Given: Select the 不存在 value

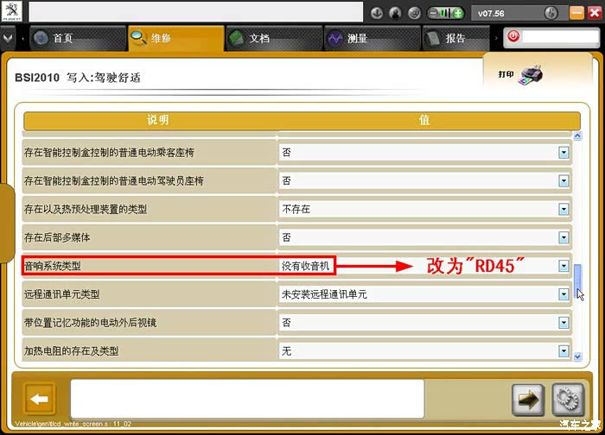Looking at the screenshot, I should pyautogui.click(x=296, y=209).
